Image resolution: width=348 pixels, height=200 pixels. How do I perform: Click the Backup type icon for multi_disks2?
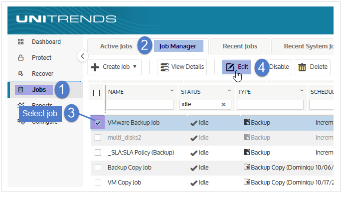pos(247,137)
